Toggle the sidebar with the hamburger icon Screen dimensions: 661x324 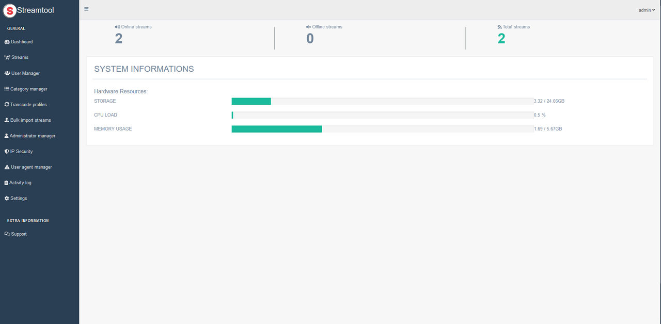86,9
